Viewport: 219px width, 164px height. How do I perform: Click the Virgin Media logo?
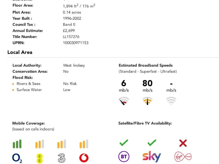coord(183,157)
